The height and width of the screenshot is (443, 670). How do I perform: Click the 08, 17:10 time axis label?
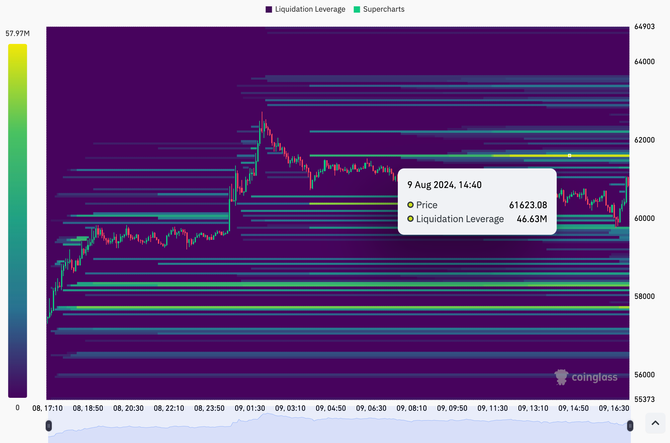[47, 408]
